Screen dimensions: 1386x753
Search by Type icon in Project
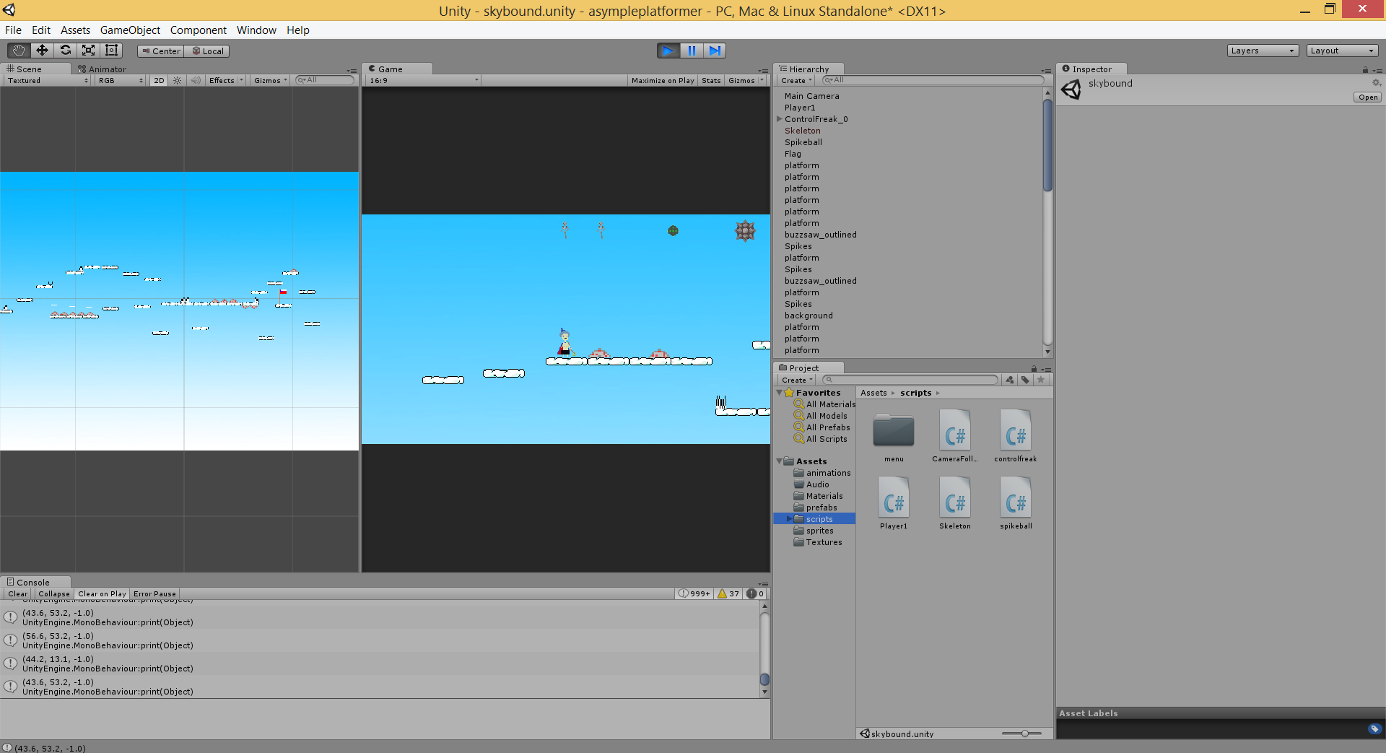point(1010,380)
